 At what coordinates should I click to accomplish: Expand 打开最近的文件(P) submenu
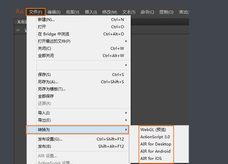pyautogui.click(x=79, y=41)
